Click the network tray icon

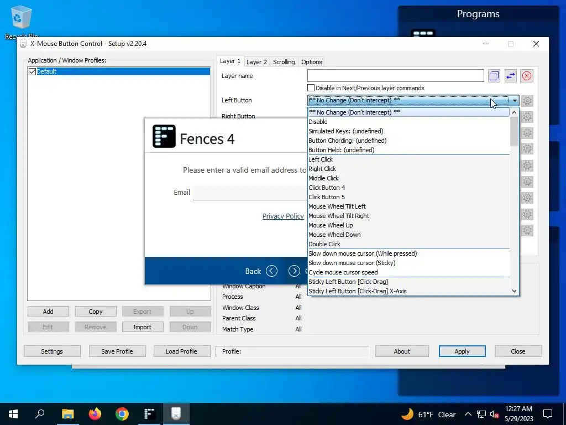[x=481, y=414]
